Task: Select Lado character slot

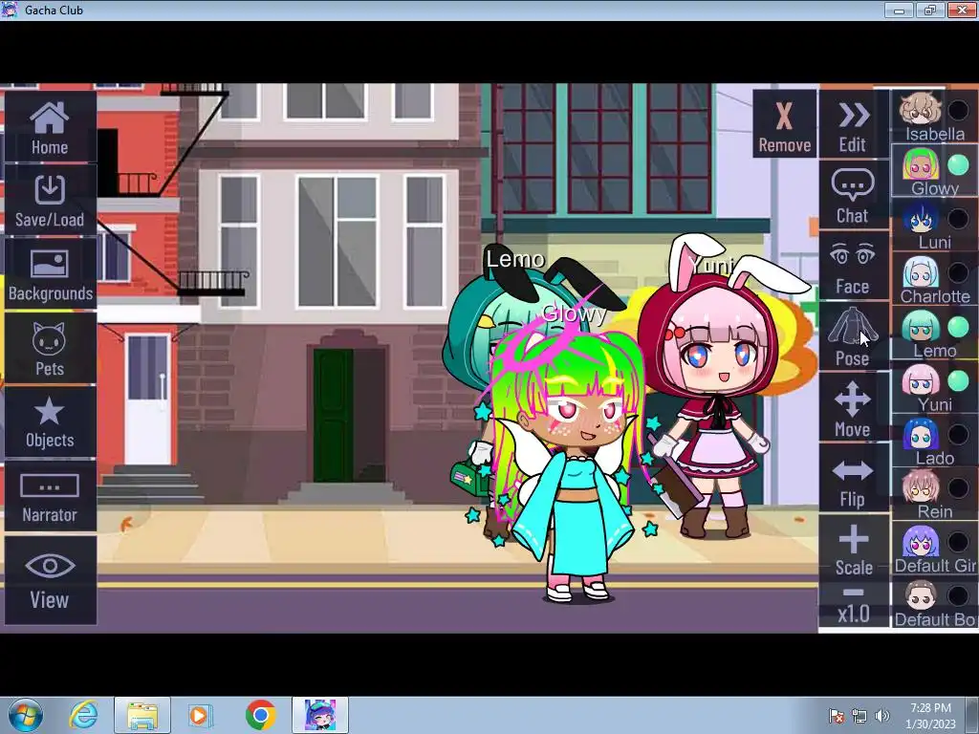Action: [x=935, y=440]
